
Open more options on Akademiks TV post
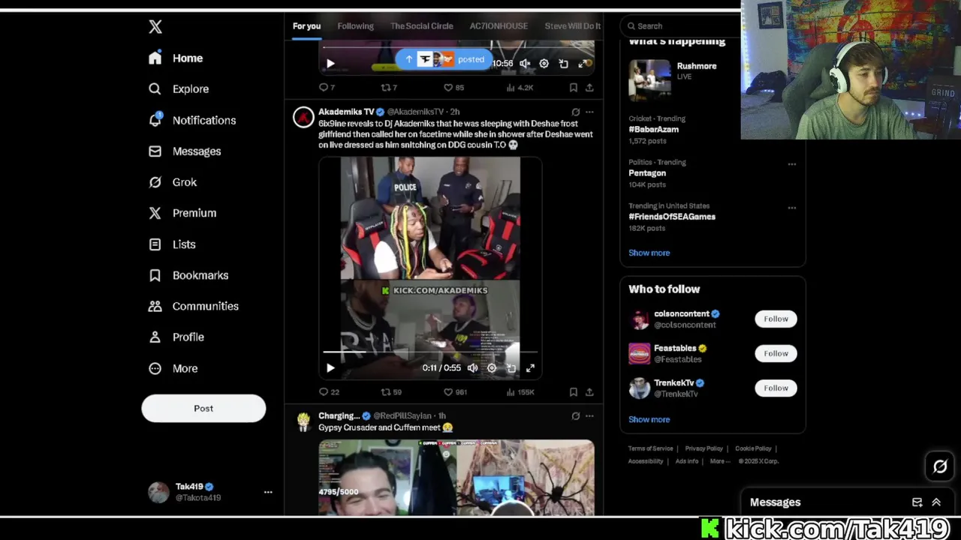[x=589, y=112]
